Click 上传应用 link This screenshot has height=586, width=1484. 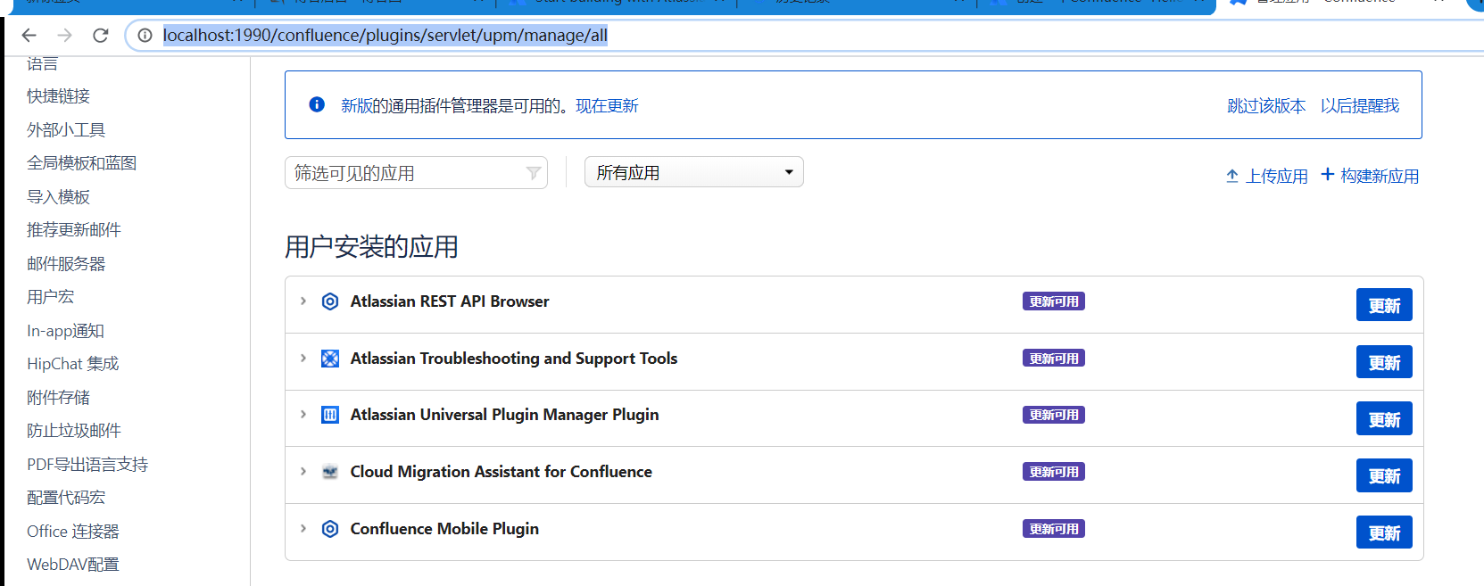tap(1266, 176)
